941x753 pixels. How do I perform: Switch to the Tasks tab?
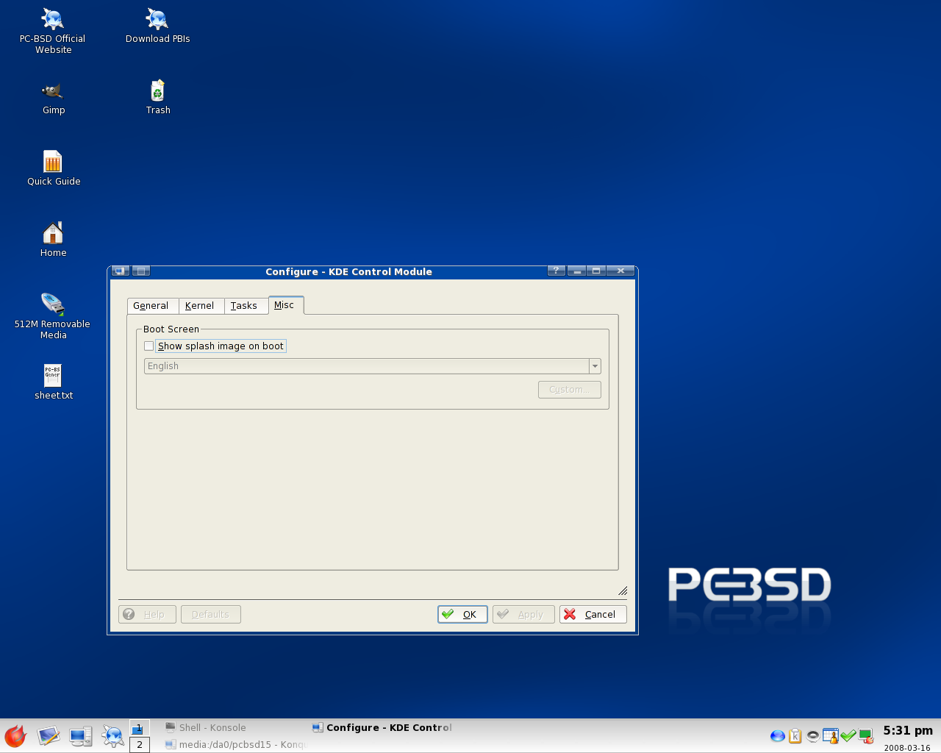246,306
